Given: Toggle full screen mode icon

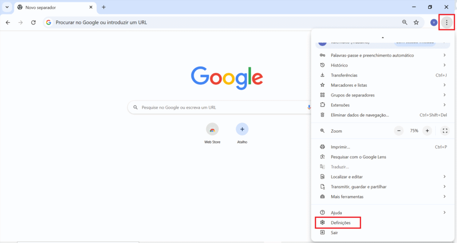Looking at the screenshot, I should click(x=445, y=131).
